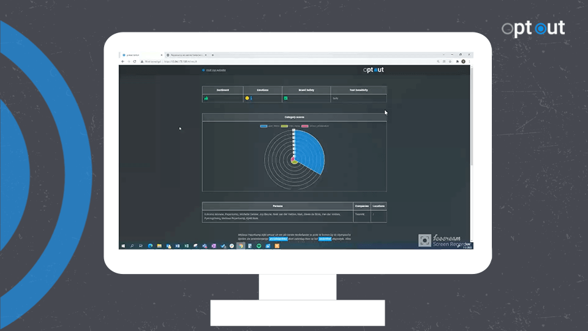Toggle the blue legend series in chart
This screenshot has height=331, width=588.
263,126
